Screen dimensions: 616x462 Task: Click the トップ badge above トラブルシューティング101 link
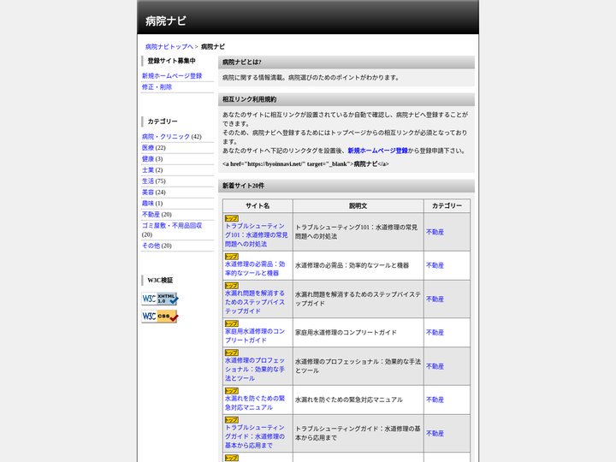(x=231, y=218)
